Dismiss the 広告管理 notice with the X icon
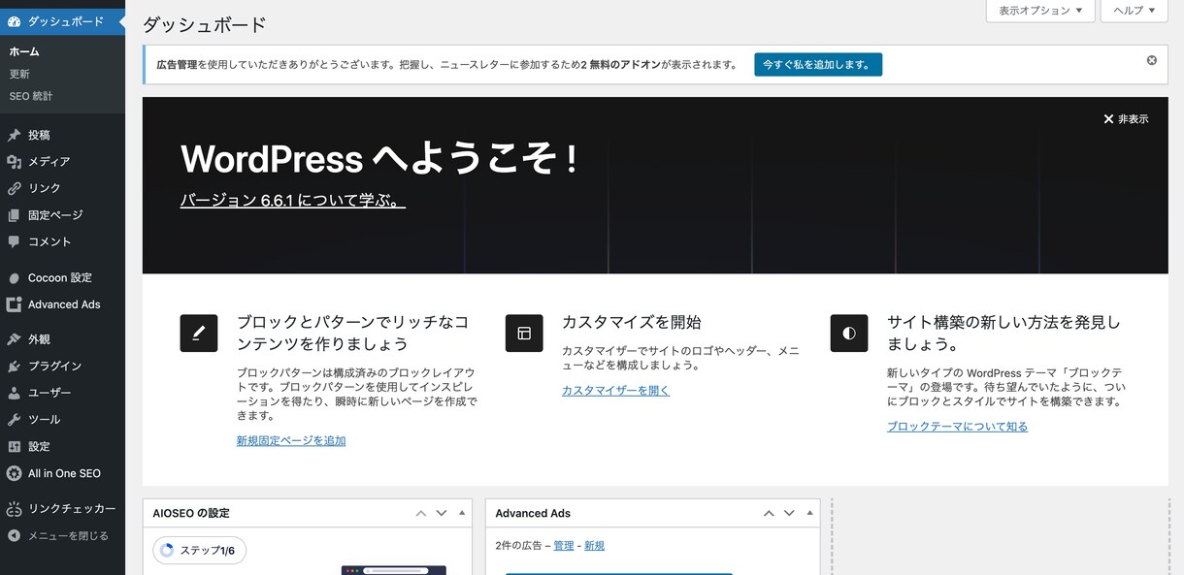Image resolution: width=1184 pixels, height=575 pixels. pos(1152,60)
